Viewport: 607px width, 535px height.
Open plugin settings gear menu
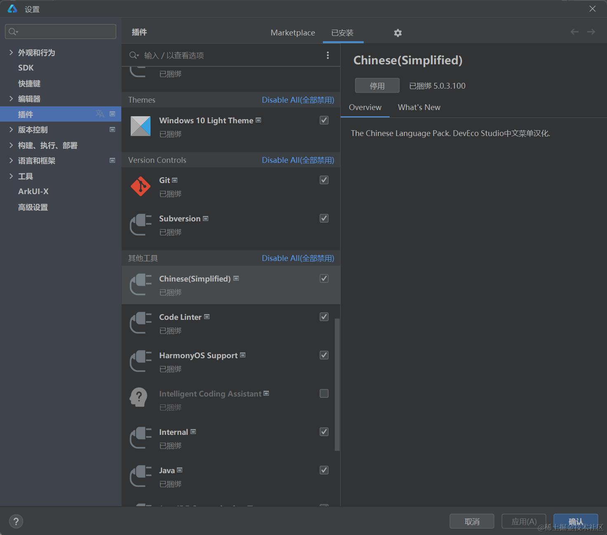click(x=398, y=33)
